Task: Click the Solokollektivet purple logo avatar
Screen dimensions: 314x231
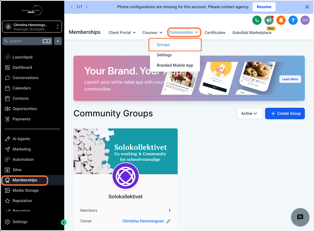Action: tap(126, 176)
